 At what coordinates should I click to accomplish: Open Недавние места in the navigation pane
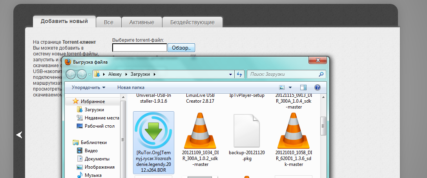click(x=102, y=118)
